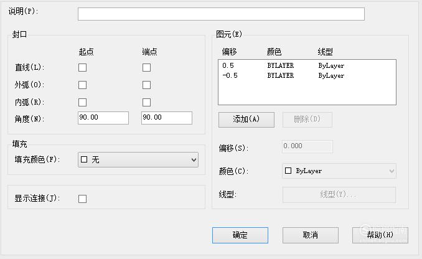This screenshot has width=422, height=259.
Task: Click the description 说明(P) text field
Action: coord(221,14)
